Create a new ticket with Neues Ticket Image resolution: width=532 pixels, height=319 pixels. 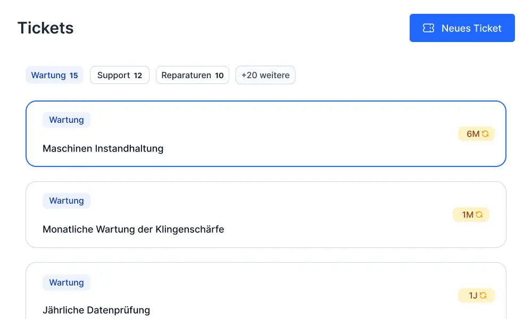coord(462,28)
